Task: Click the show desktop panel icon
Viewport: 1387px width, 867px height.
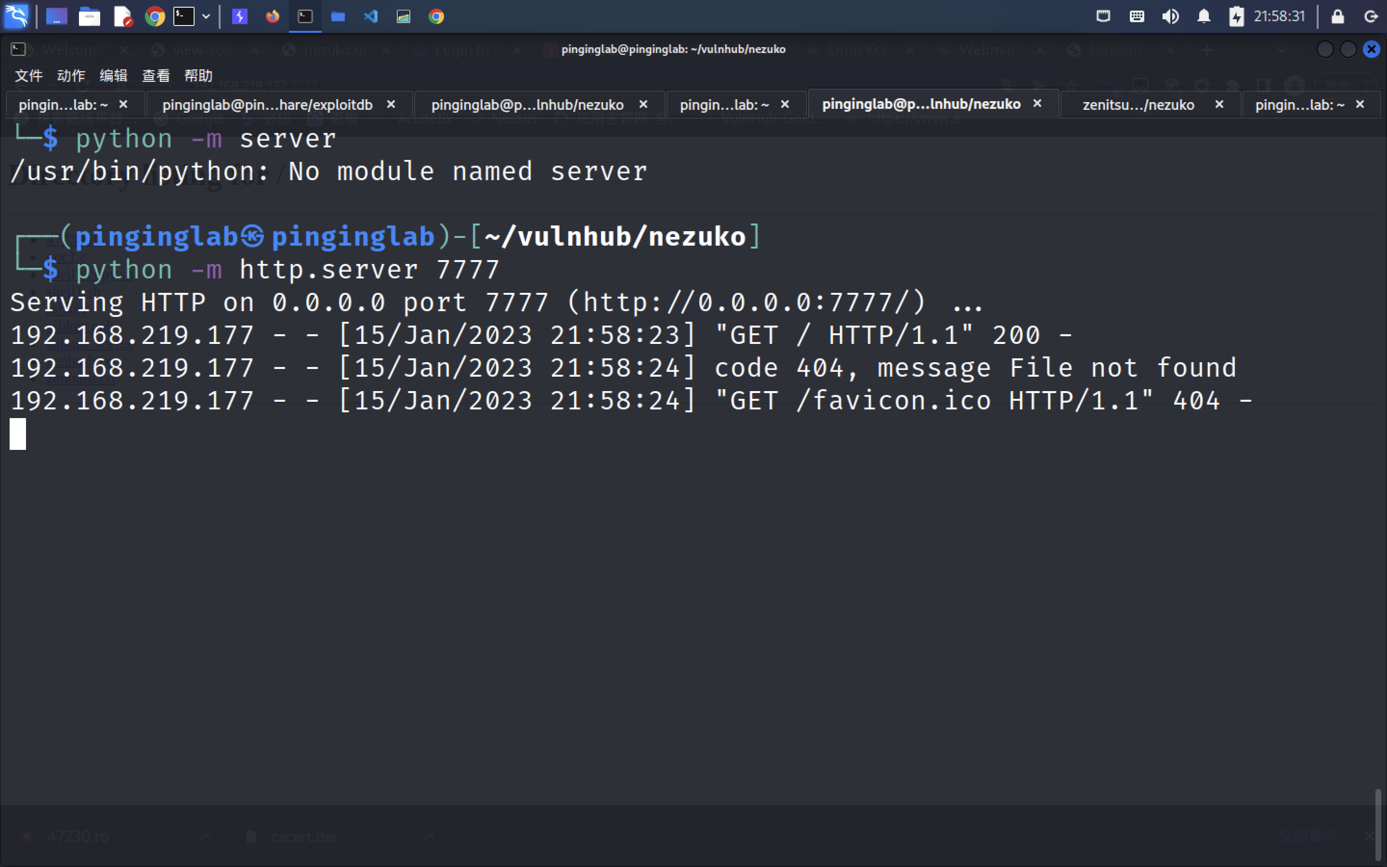Action: tap(57, 16)
